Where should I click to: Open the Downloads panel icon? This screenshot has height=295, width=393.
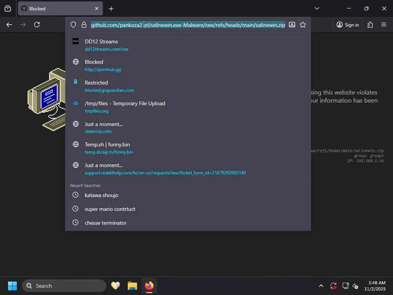[x=292, y=25]
